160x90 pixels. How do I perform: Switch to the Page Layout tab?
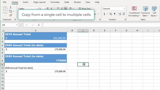point(39,2)
